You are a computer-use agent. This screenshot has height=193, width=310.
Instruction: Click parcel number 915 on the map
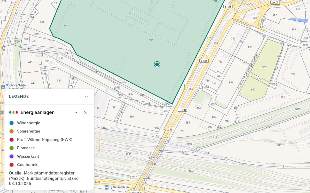click(293, 74)
